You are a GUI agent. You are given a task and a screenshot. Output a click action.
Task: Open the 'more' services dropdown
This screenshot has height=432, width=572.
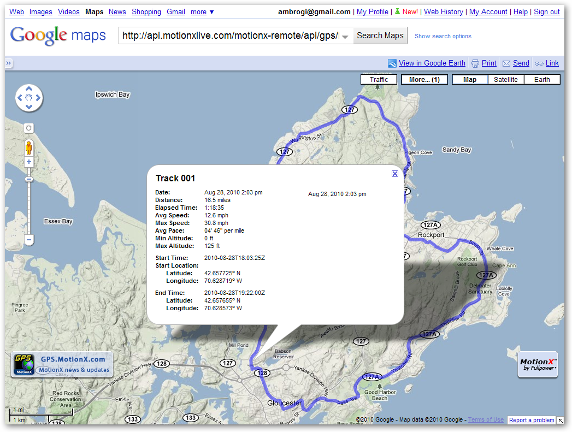(x=202, y=11)
